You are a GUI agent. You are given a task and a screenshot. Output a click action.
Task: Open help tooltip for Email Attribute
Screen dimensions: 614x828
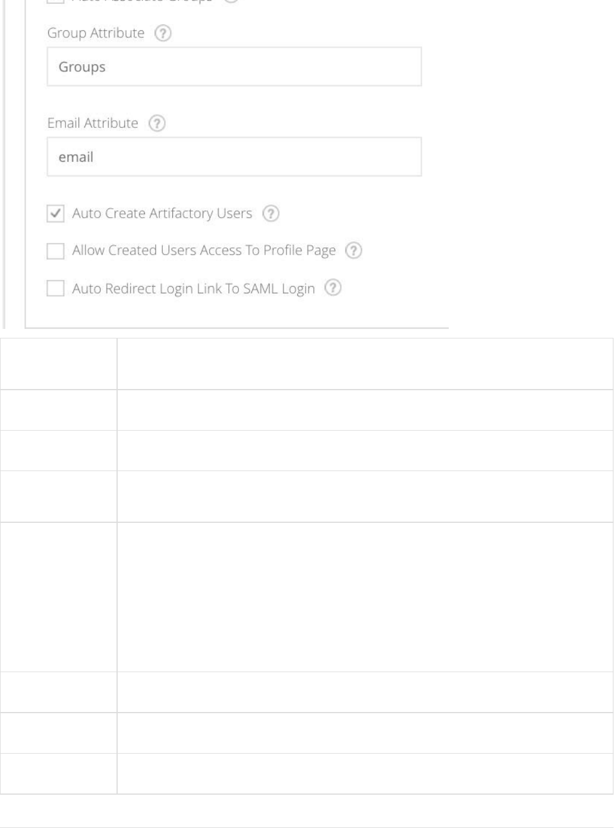157,124
